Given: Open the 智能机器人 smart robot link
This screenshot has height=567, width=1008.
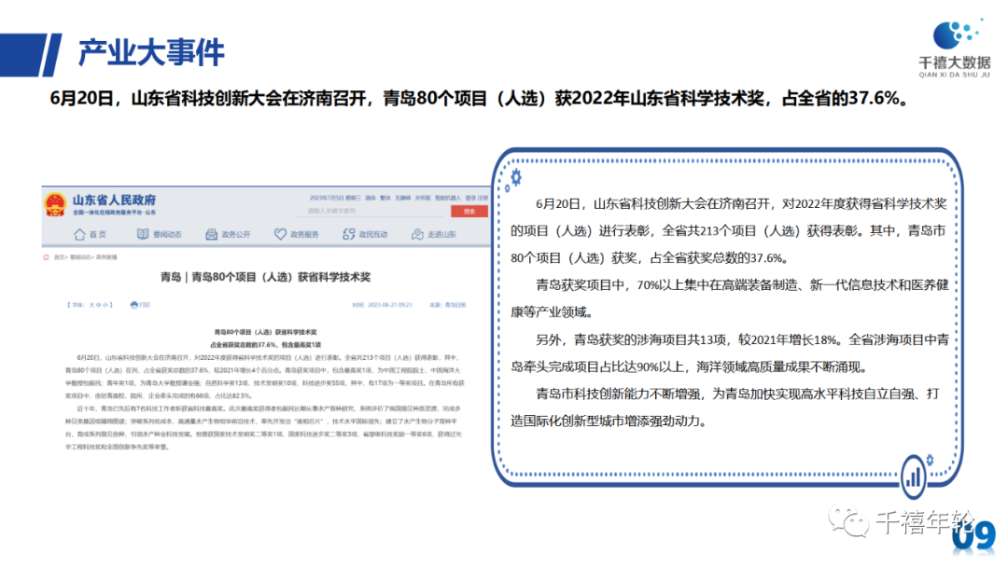Looking at the screenshot, I should click(448, 198).
